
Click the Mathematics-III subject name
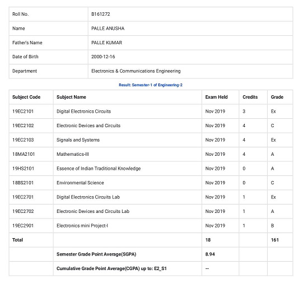tap(73, 154)
